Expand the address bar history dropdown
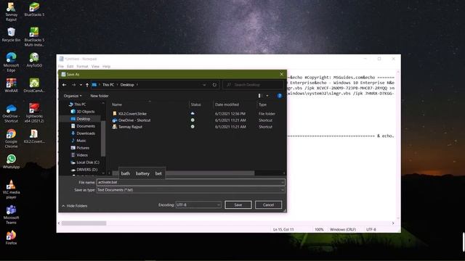This screenshot has height=261, width=465. point(204,85)
